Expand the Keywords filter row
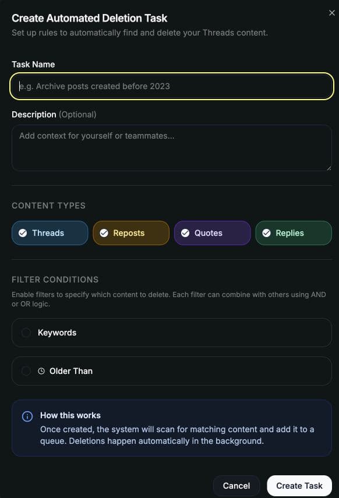 point(172,333)
